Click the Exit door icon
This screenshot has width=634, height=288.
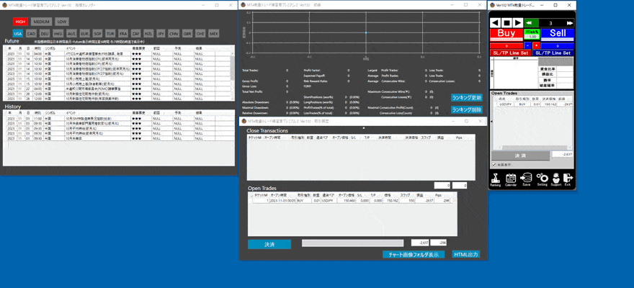click(x=569, y=179)
